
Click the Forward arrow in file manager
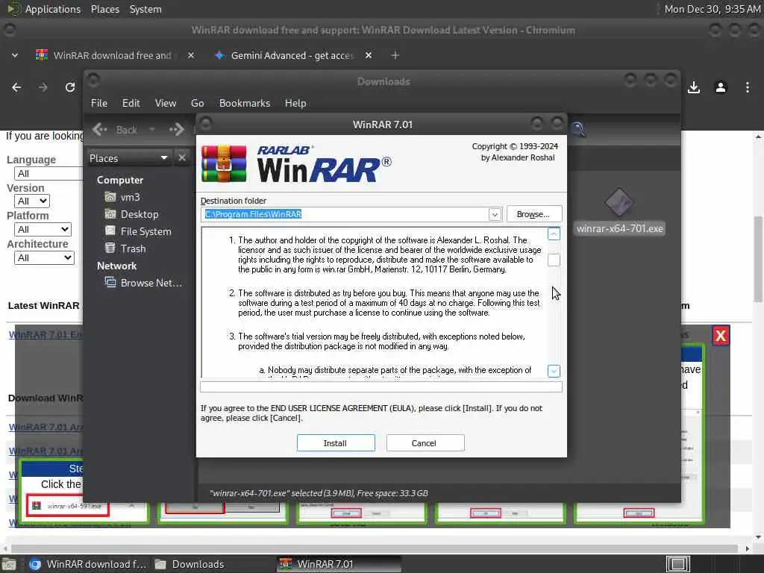coord(176,130)
